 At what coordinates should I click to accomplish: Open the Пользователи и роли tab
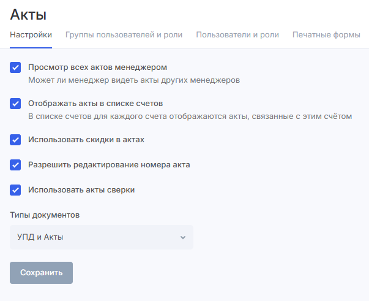[x=237, y=35]
